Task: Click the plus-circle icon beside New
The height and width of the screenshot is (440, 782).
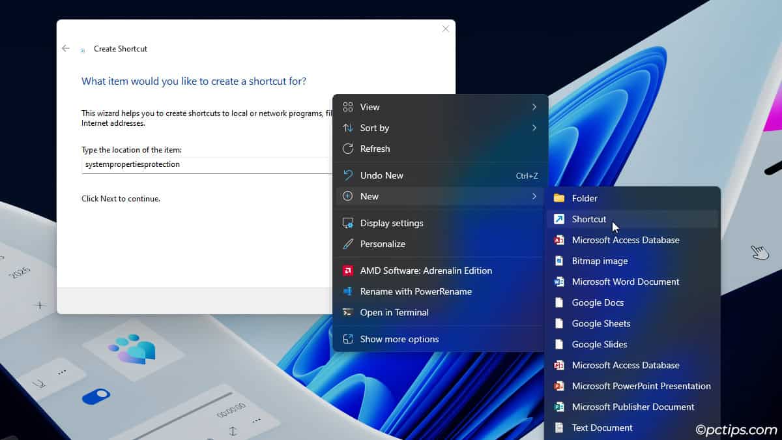Action: tap(348, 196)
